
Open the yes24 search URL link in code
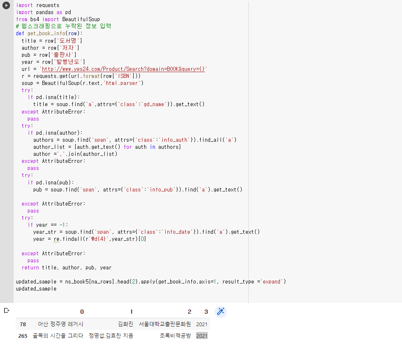[123, 69]
